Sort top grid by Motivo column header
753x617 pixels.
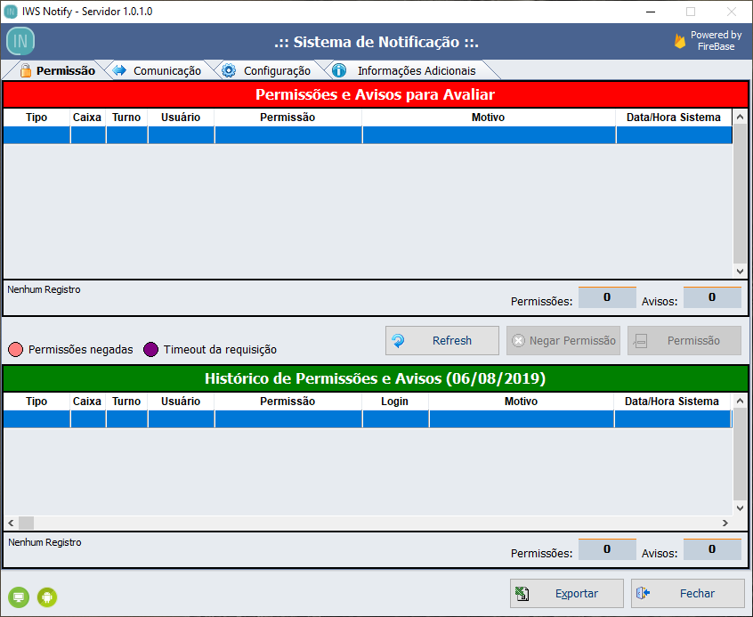pos(488,118)
